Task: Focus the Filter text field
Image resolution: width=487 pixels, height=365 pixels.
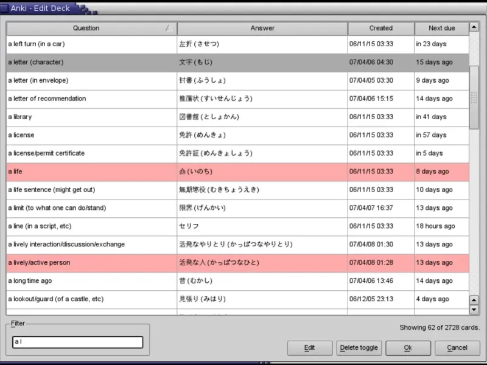Action: tap(78, 342)
